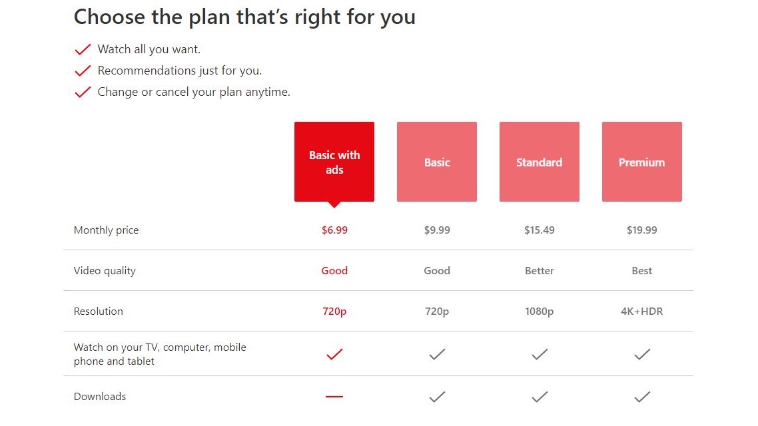Select the Basic with ads plan
The height and width of the screenshot is (426, 758).
(334, 161)
